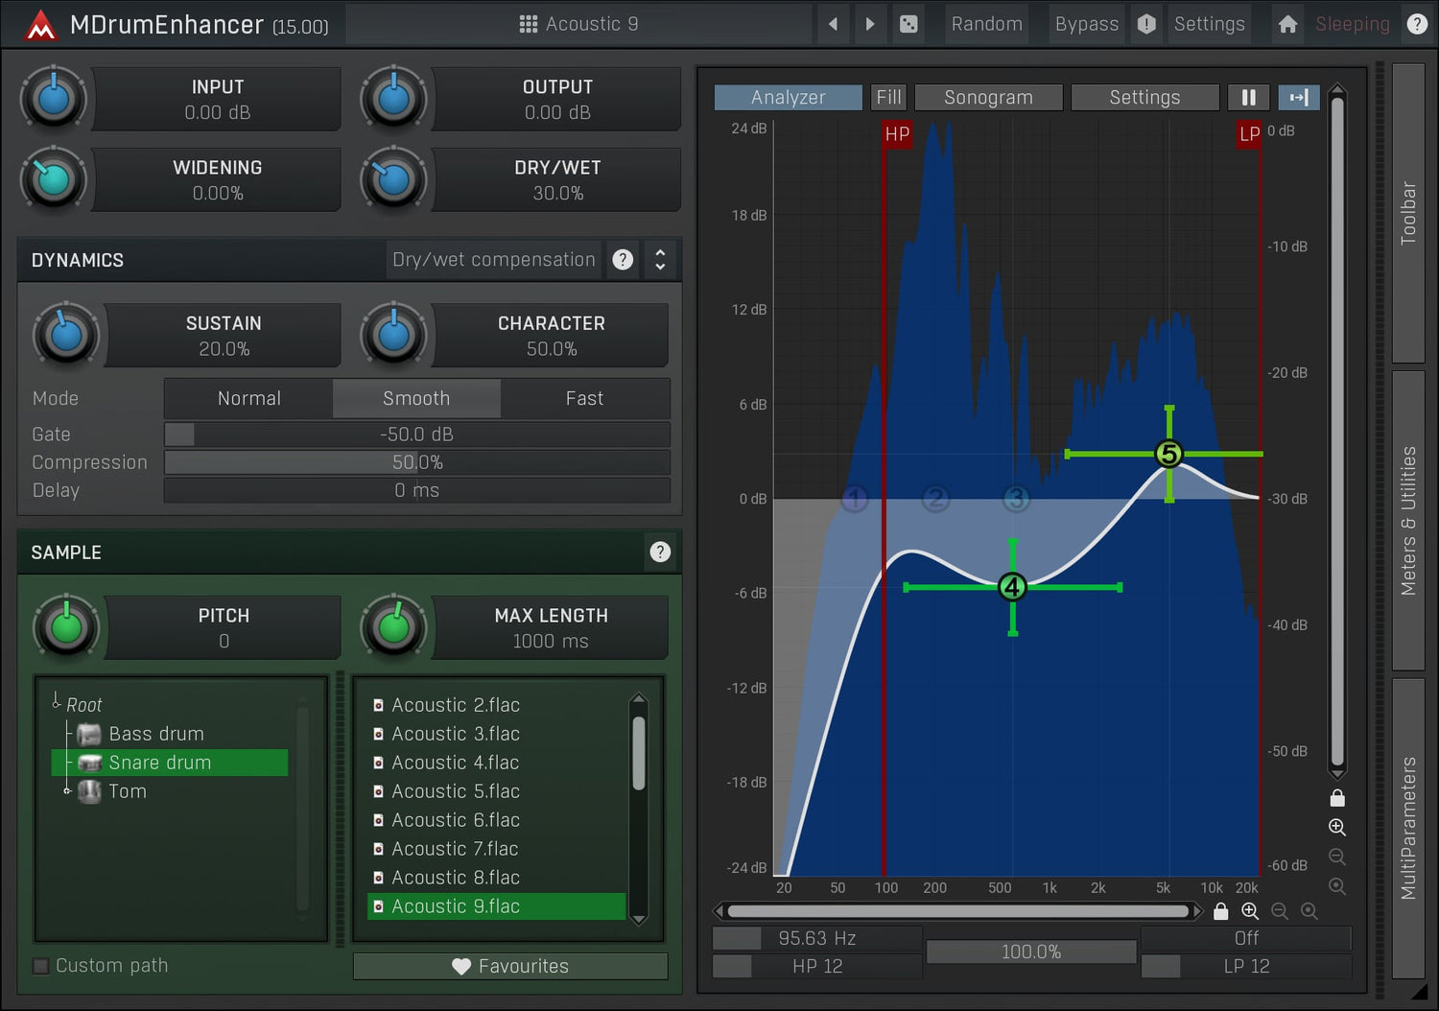The width and height of the screenshot is (1439, 1011).
Task: Expand the Tom folder in tree
Action: click(x=67, y=791)
